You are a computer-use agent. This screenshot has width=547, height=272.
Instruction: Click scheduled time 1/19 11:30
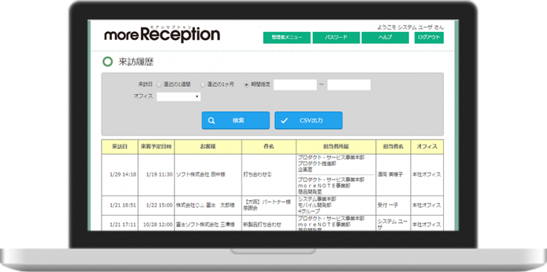(x=160, y=174)
